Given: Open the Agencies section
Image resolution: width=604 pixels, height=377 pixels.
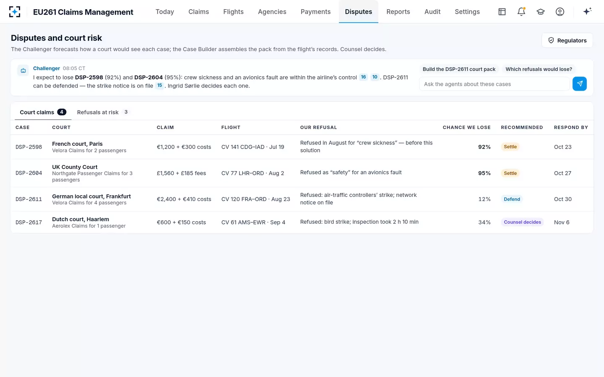Looking at the screenshot, I should (272, 12).
